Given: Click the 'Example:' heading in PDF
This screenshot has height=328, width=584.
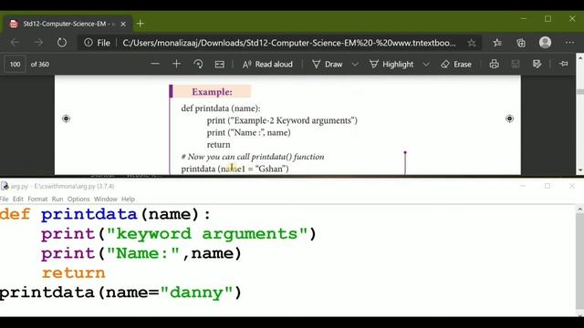Looking at the screenshot, I should click(212, 92).
